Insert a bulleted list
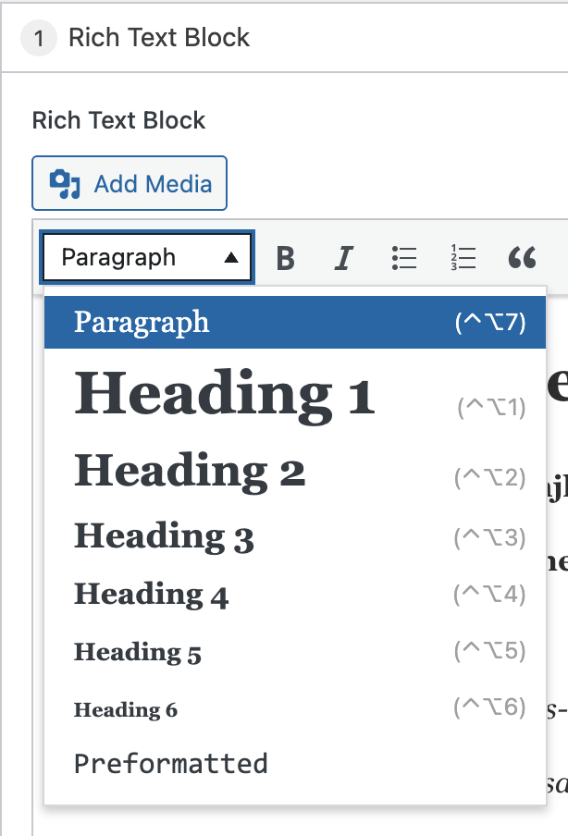The image size is (568, 836). point(404,258)
